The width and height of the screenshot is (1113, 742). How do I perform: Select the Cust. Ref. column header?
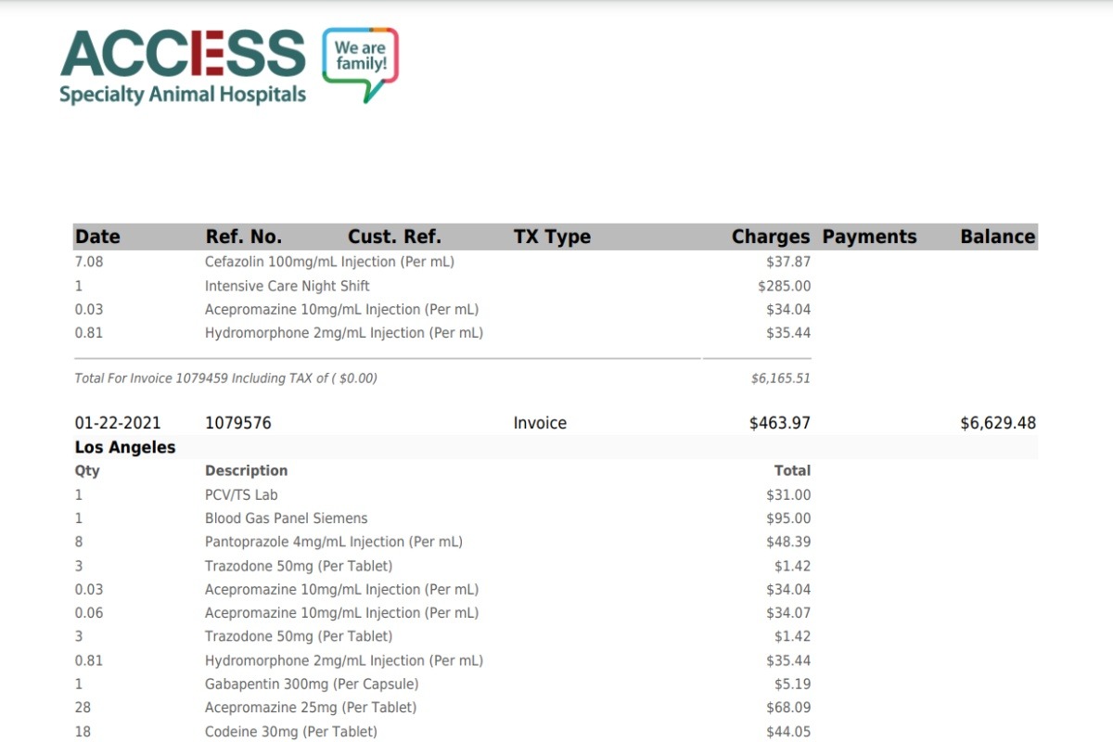click(x=394, y=237)
